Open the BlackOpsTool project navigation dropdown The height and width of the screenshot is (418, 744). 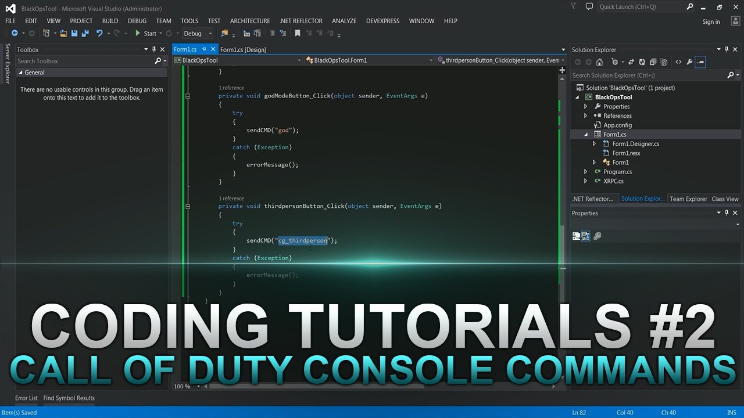click(x=299, y=60)
